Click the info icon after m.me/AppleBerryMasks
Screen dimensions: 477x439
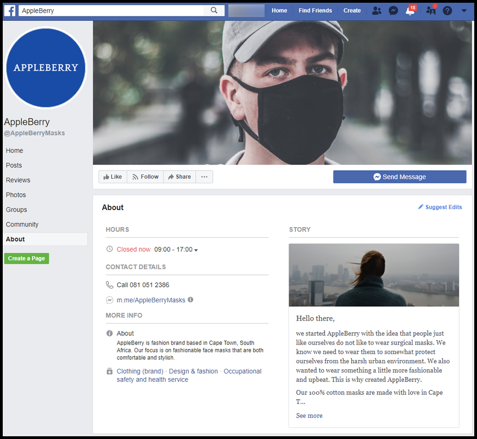pyautogui.click(x=190, y=300)
